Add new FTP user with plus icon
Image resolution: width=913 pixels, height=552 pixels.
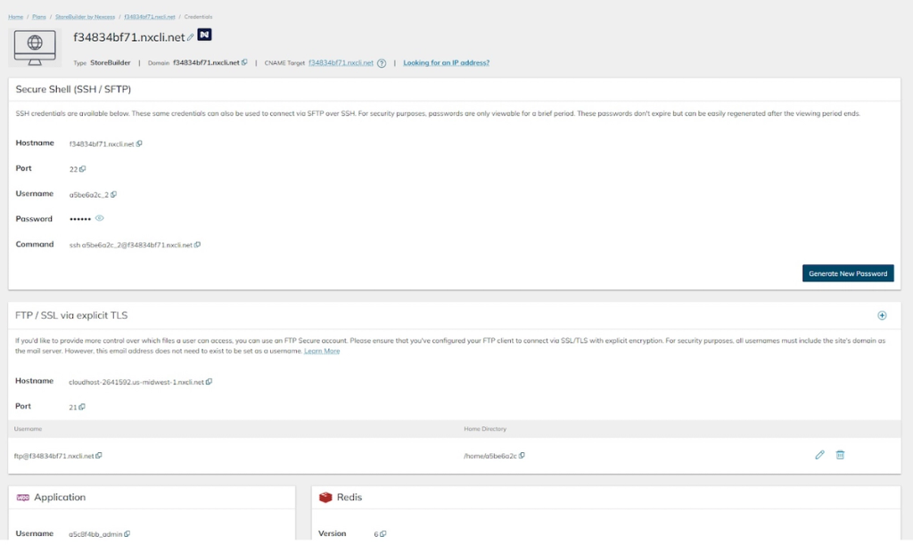[x=882, y=314]
